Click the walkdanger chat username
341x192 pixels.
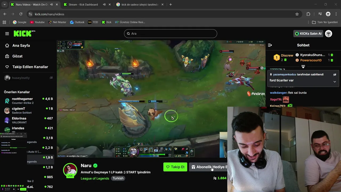[278, 93]
